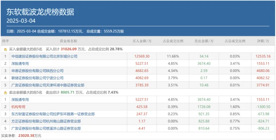Click the 买卖净差 23020.38万元 summary
This screenshot has height=140, width=276.
21,136
